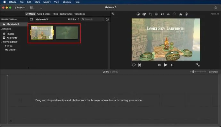
Task: Click Reset All adjustments
Action: click(215, 14)
